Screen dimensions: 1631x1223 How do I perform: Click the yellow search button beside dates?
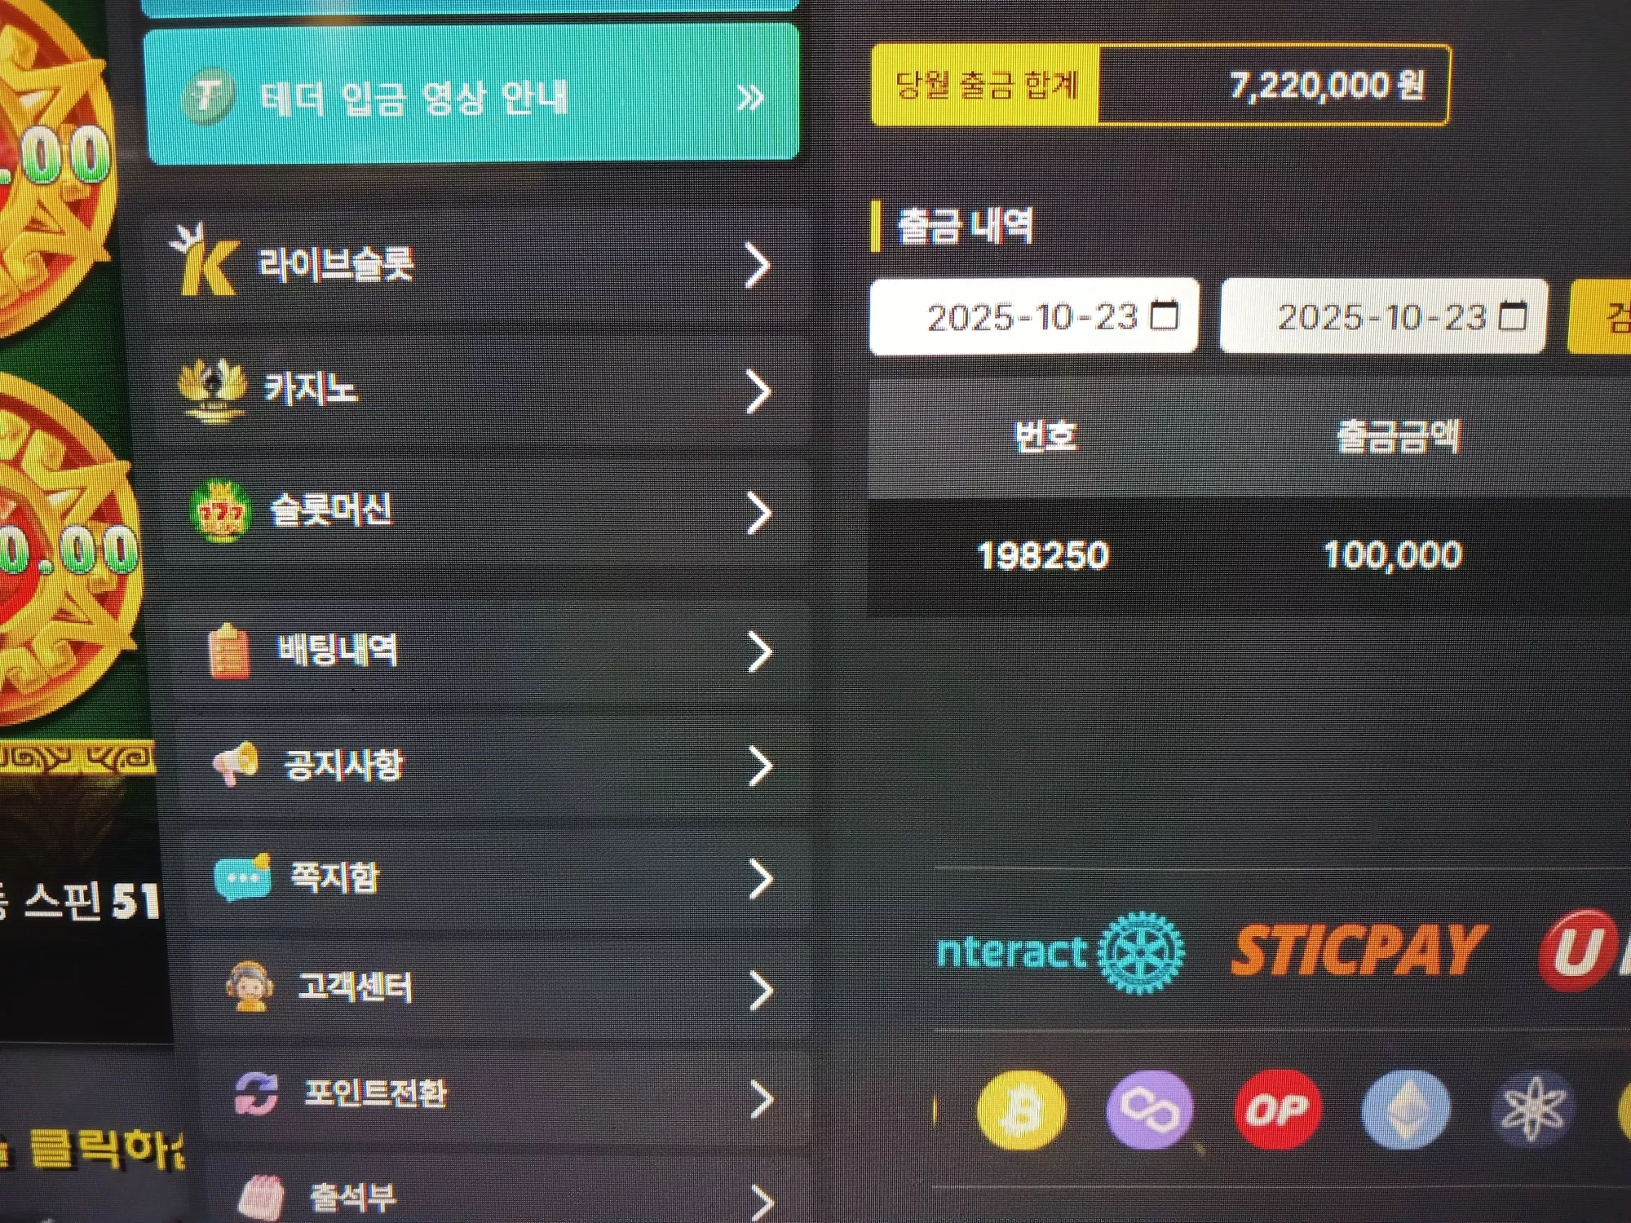tap(1600, 316)
